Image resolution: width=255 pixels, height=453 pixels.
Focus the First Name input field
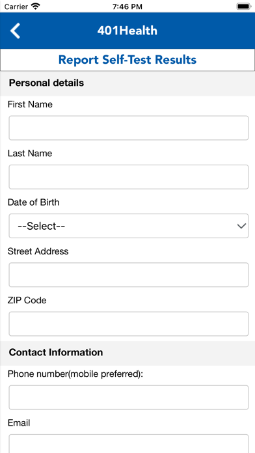tap(129, 128)
